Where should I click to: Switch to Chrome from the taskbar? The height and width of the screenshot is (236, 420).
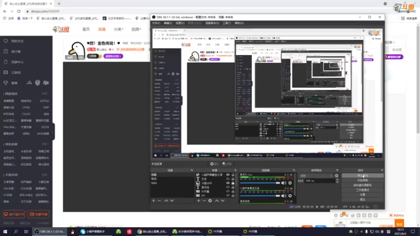[152, 231]
